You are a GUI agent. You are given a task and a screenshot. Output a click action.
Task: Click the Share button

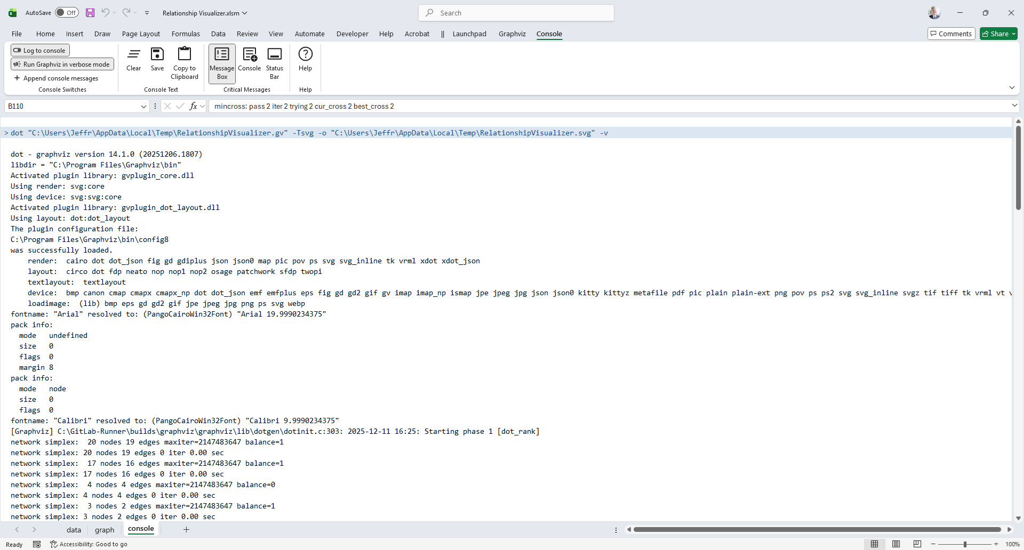998,34
